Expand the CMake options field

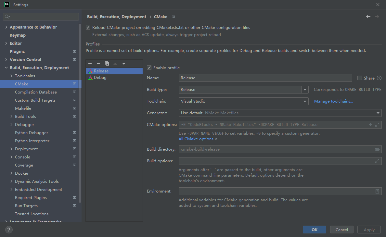(377, 125)
